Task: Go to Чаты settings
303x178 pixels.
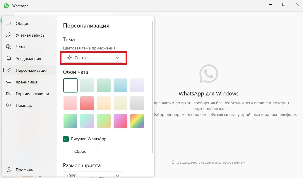Action: click(x=29, y=47)
